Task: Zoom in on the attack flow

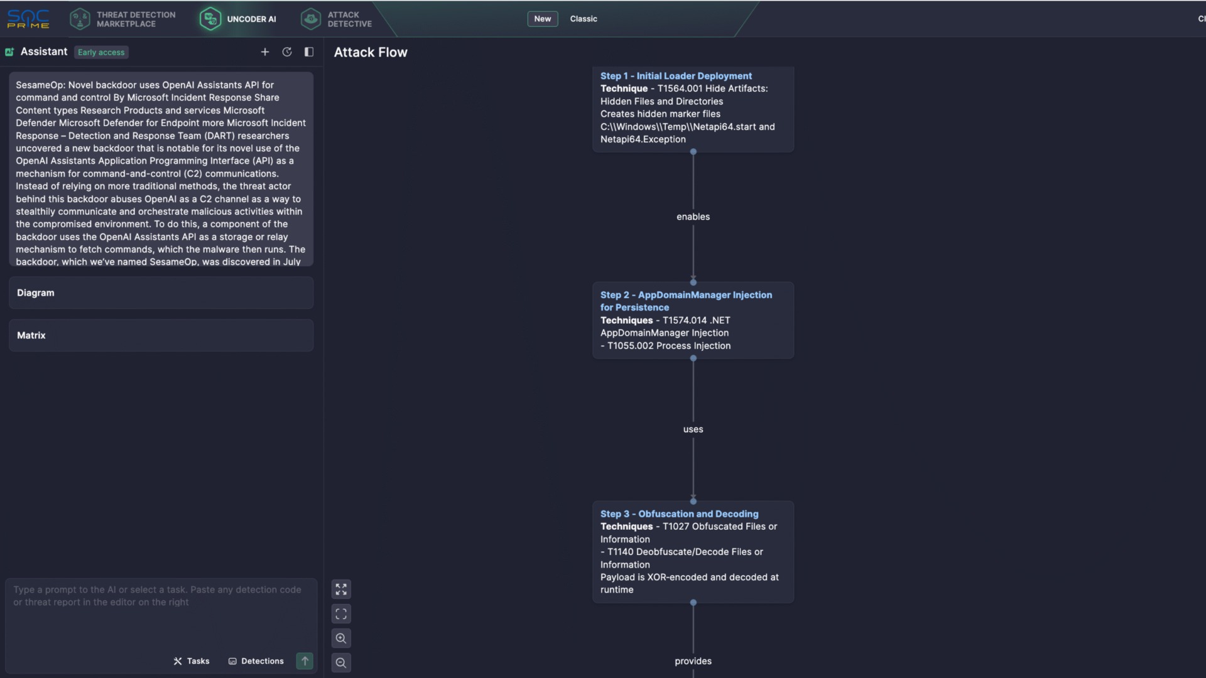Action: [x=341, y=638]
